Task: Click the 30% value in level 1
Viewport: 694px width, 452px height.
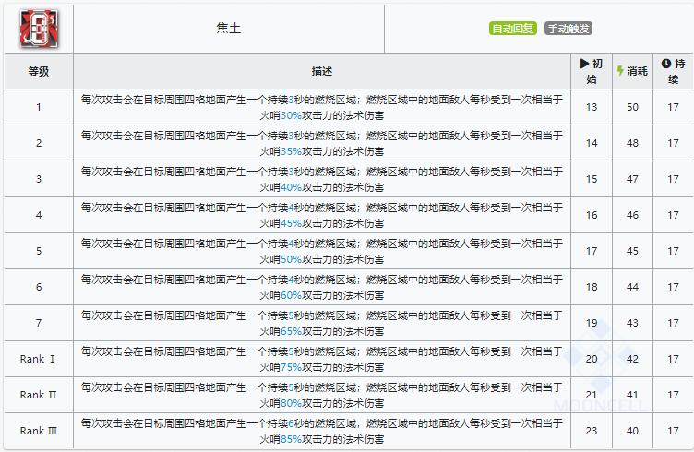Action: (291, 115)
